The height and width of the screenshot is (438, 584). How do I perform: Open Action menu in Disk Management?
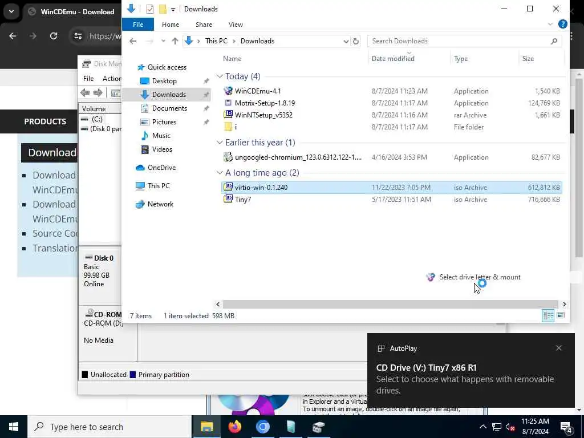111,79
